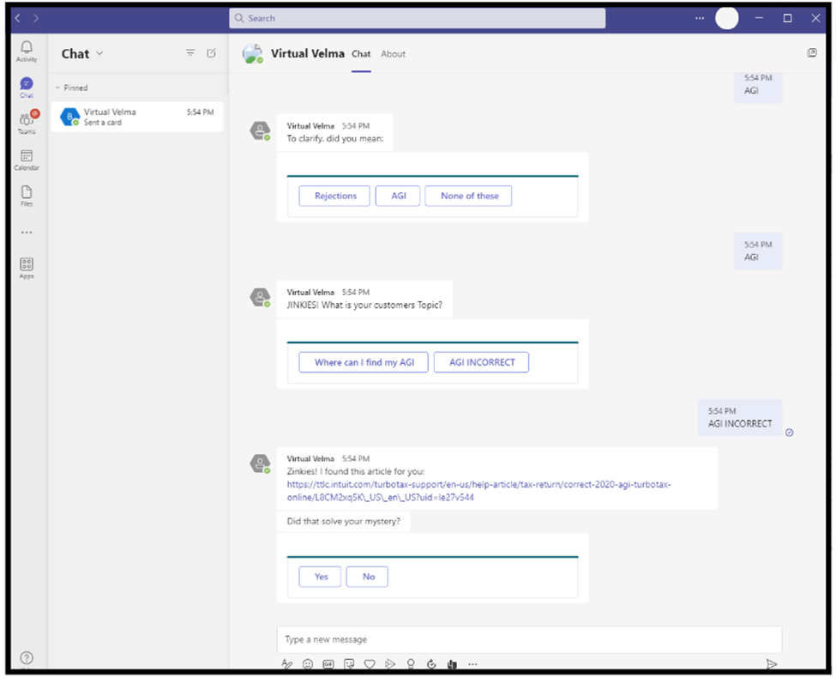Image resolution: width=836 pixels, height=678 pixels.
Task: Select the Chat icon in sidebar
Action: [27, 87]
